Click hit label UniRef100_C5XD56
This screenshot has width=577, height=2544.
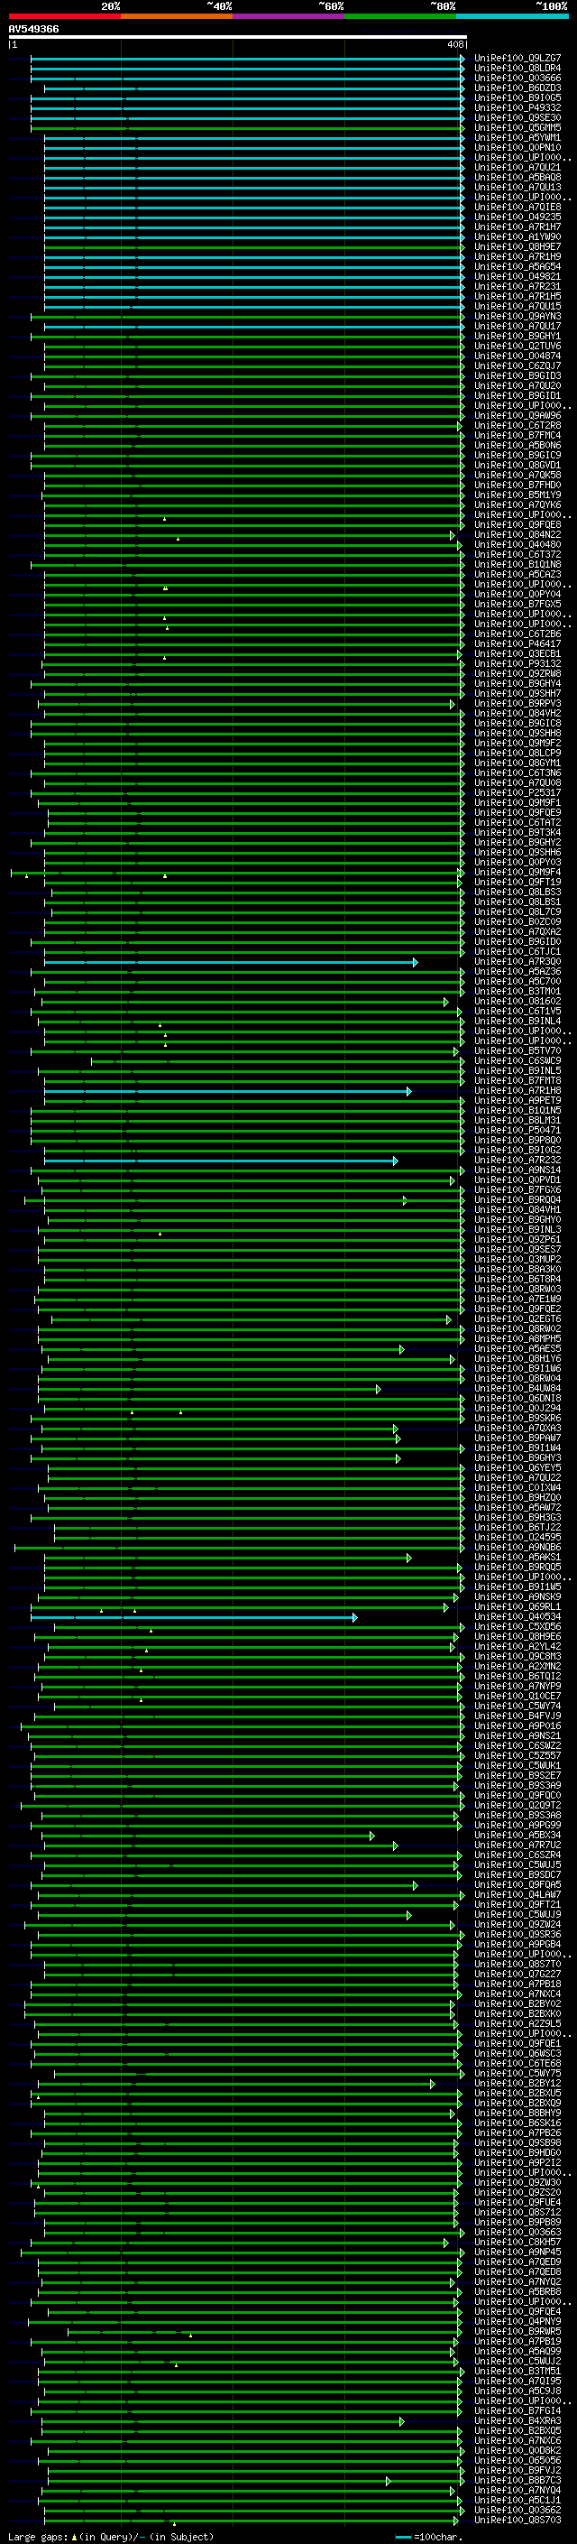[517, 1627]
